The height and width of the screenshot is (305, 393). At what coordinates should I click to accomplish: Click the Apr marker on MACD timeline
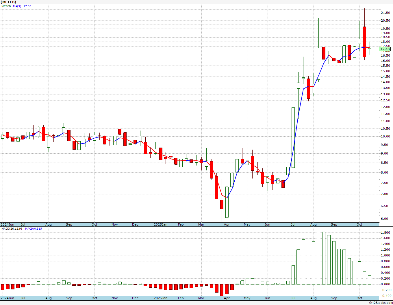pos(227,298)
